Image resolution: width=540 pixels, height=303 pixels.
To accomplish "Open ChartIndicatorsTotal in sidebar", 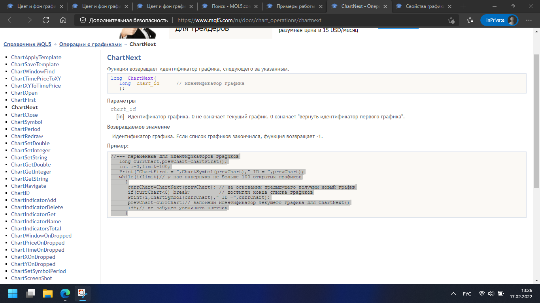I will pyautogui.click(x=36, y=228).
